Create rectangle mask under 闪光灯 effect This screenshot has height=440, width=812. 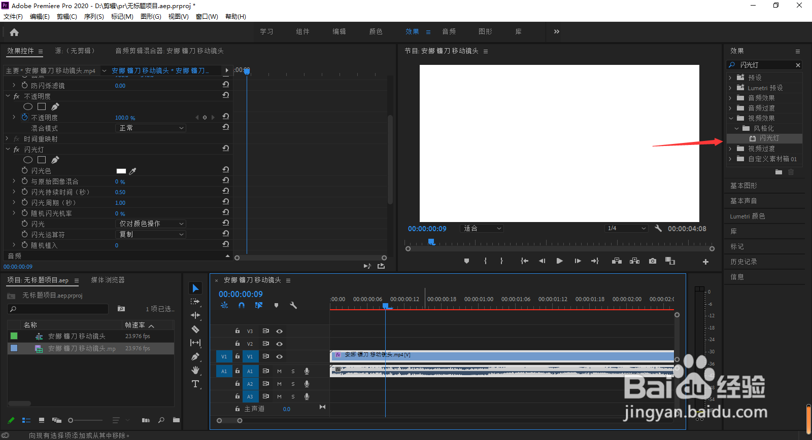pos(42,160)
